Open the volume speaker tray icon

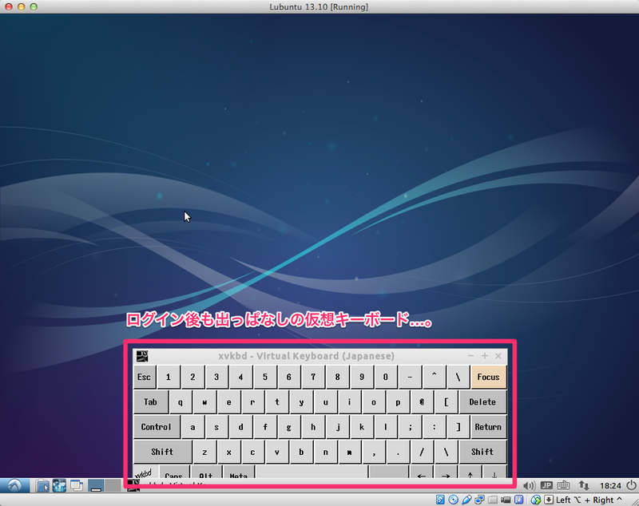click(529, 485)
